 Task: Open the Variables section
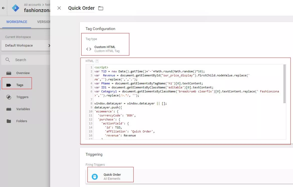click(x=23, y=109)
